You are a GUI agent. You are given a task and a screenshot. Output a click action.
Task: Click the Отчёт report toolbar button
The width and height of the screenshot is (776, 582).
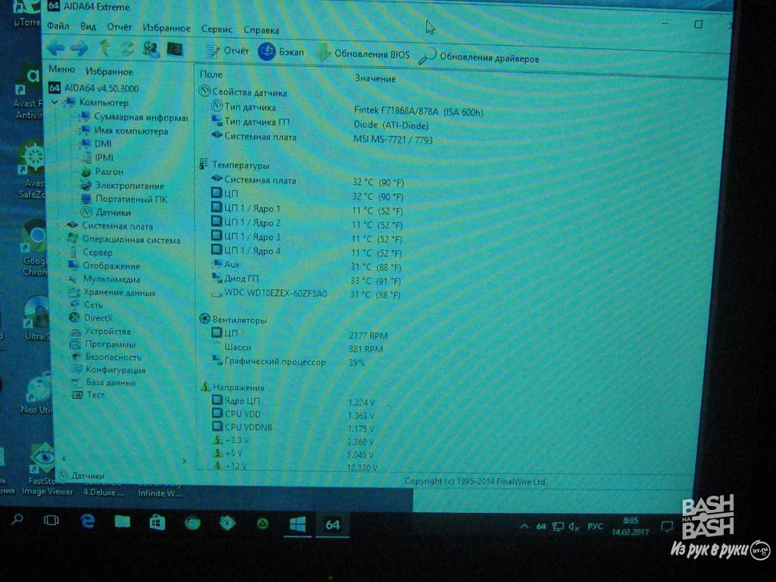click(x=227, y=50)
